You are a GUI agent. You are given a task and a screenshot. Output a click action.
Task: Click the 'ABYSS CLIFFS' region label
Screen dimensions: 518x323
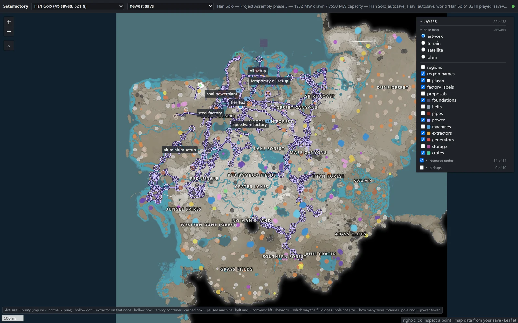coord(351,234)
